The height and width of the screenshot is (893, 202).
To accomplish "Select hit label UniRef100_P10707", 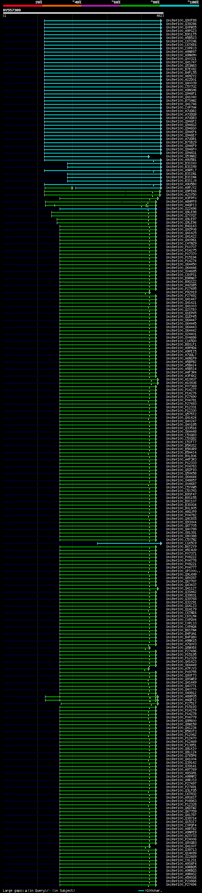I will [x=181, y=247].
